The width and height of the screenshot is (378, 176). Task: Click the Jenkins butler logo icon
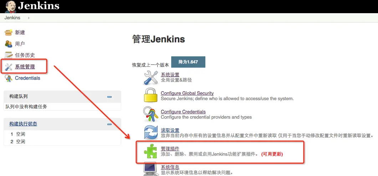[x=11, y=6]
